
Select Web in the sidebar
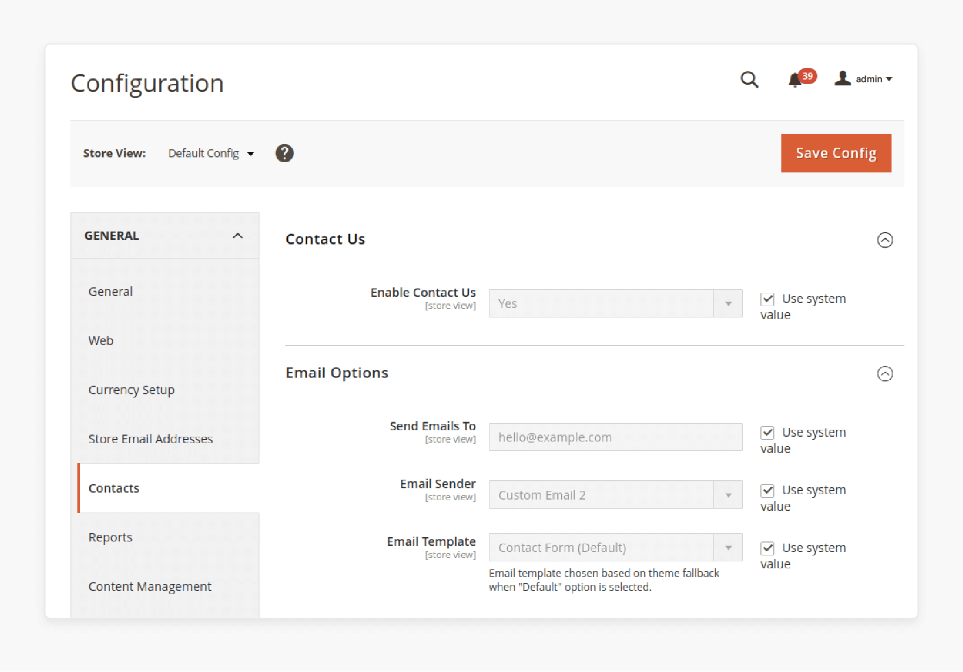point(101,341)
